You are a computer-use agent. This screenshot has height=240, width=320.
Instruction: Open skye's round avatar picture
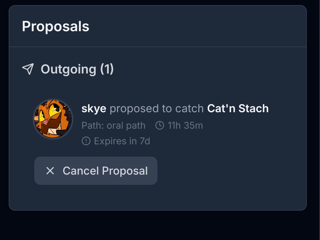[x=53, y=119]
